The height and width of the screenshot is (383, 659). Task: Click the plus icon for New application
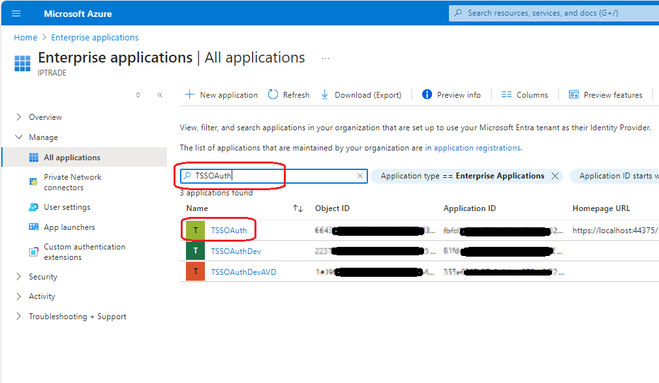(x=190, y=95)
